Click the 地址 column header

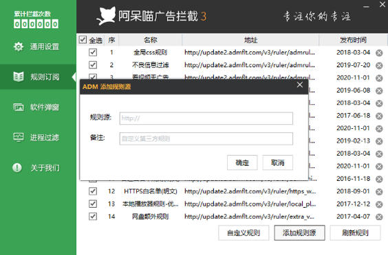click(250, 40)
